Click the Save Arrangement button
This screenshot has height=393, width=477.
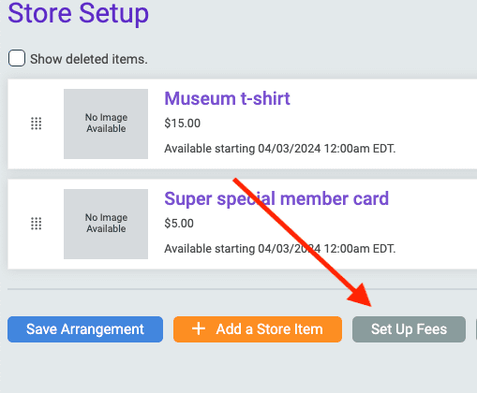point(85,329)
